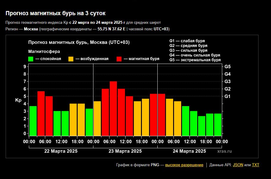This screenshot has width=271, height=179.
Task: Open the JSON API data link
Action: (x=238, y=165)
